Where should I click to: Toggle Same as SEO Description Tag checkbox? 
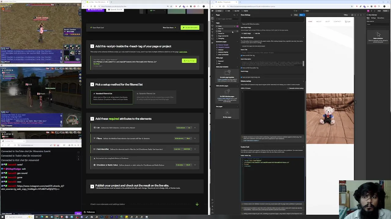tap(241, 68)
